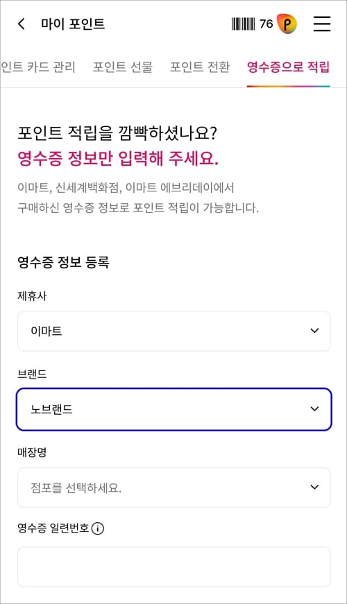Expand the 제휴사 dropdown showing 이마트

(x=174, y=331)
